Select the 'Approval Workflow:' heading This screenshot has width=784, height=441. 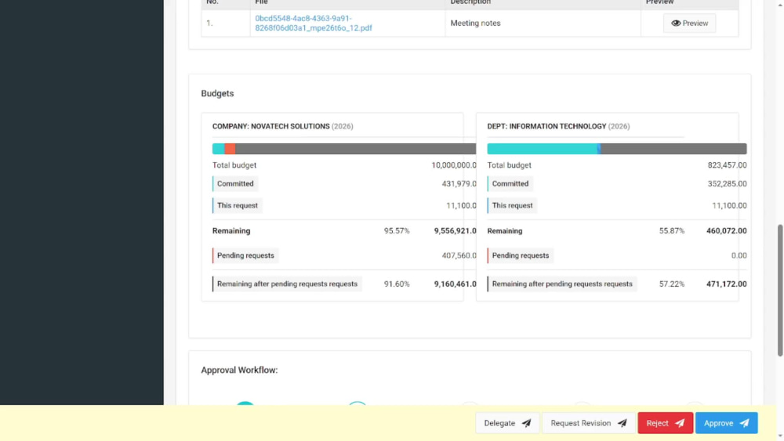[239, 370]
